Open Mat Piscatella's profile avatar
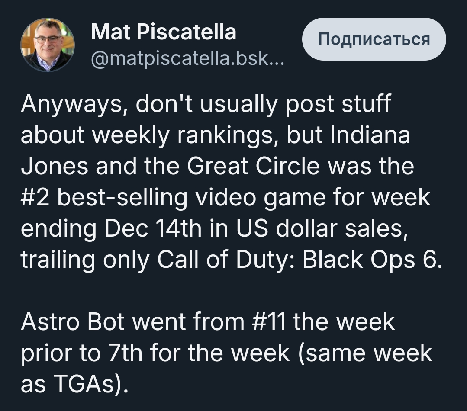Screen dimensions: 467x411 coord(48,45)
